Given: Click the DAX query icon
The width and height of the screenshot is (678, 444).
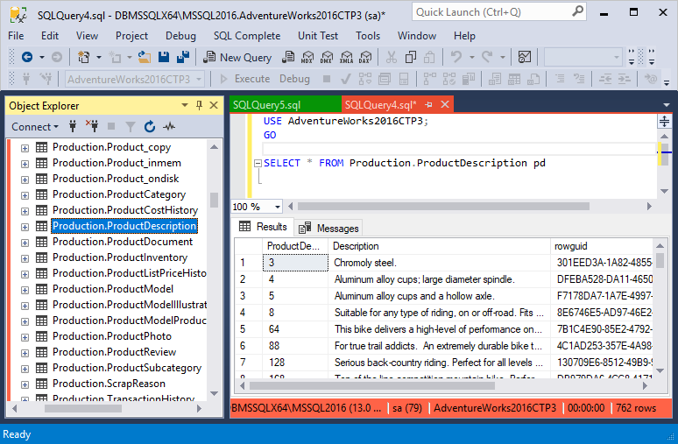Looking at the screenshot, I should 365,57.
